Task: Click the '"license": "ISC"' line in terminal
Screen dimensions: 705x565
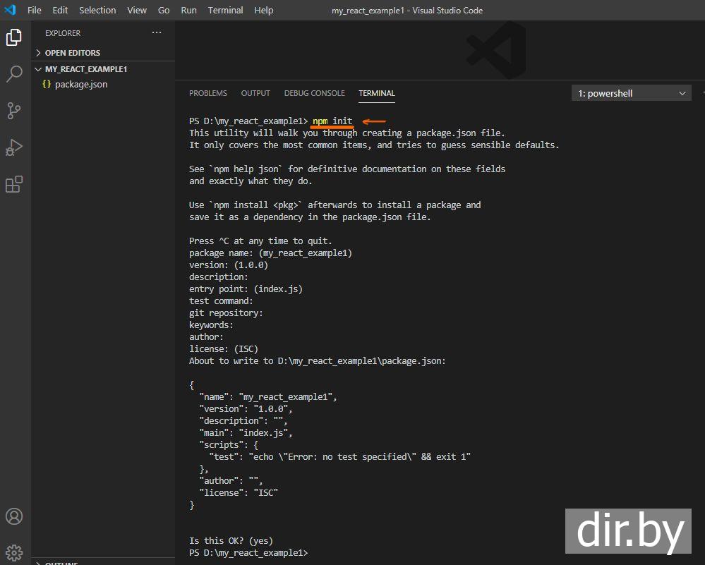Action: coord(239,492)
